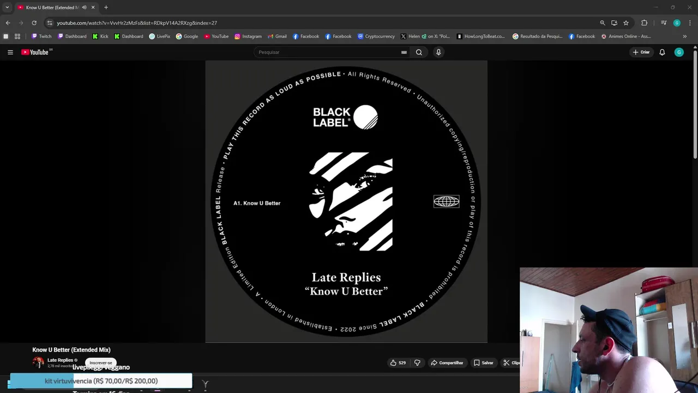Open the Gmail bookmark

click(x=277, y=37)
